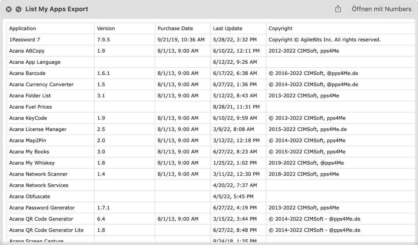
Task: Click purchase date 9/21/19, 10:36 AM
Action: pos(183,40)
